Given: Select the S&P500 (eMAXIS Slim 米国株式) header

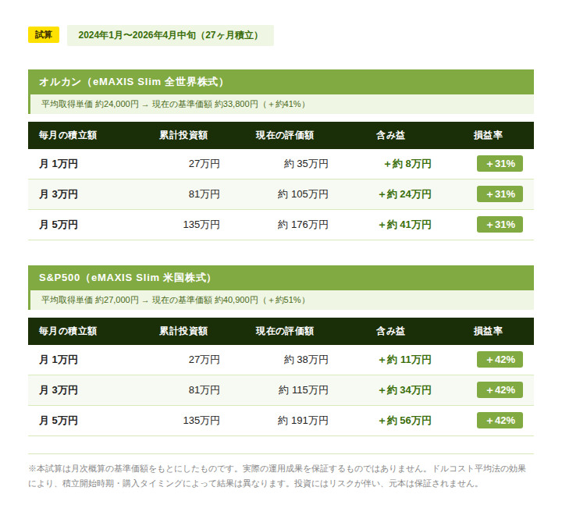Looking at the screenshot, I should [x=125, y=278].
